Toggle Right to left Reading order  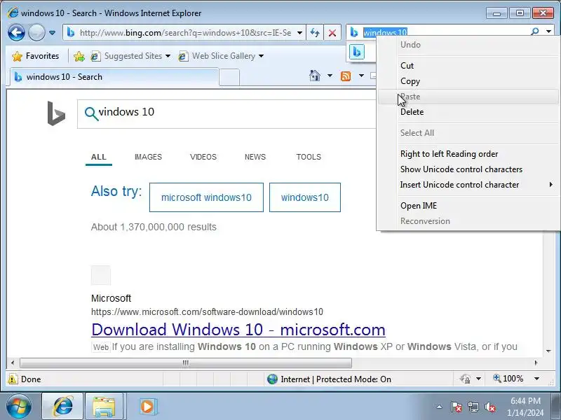pyautogui.click(x=468, y=154)
